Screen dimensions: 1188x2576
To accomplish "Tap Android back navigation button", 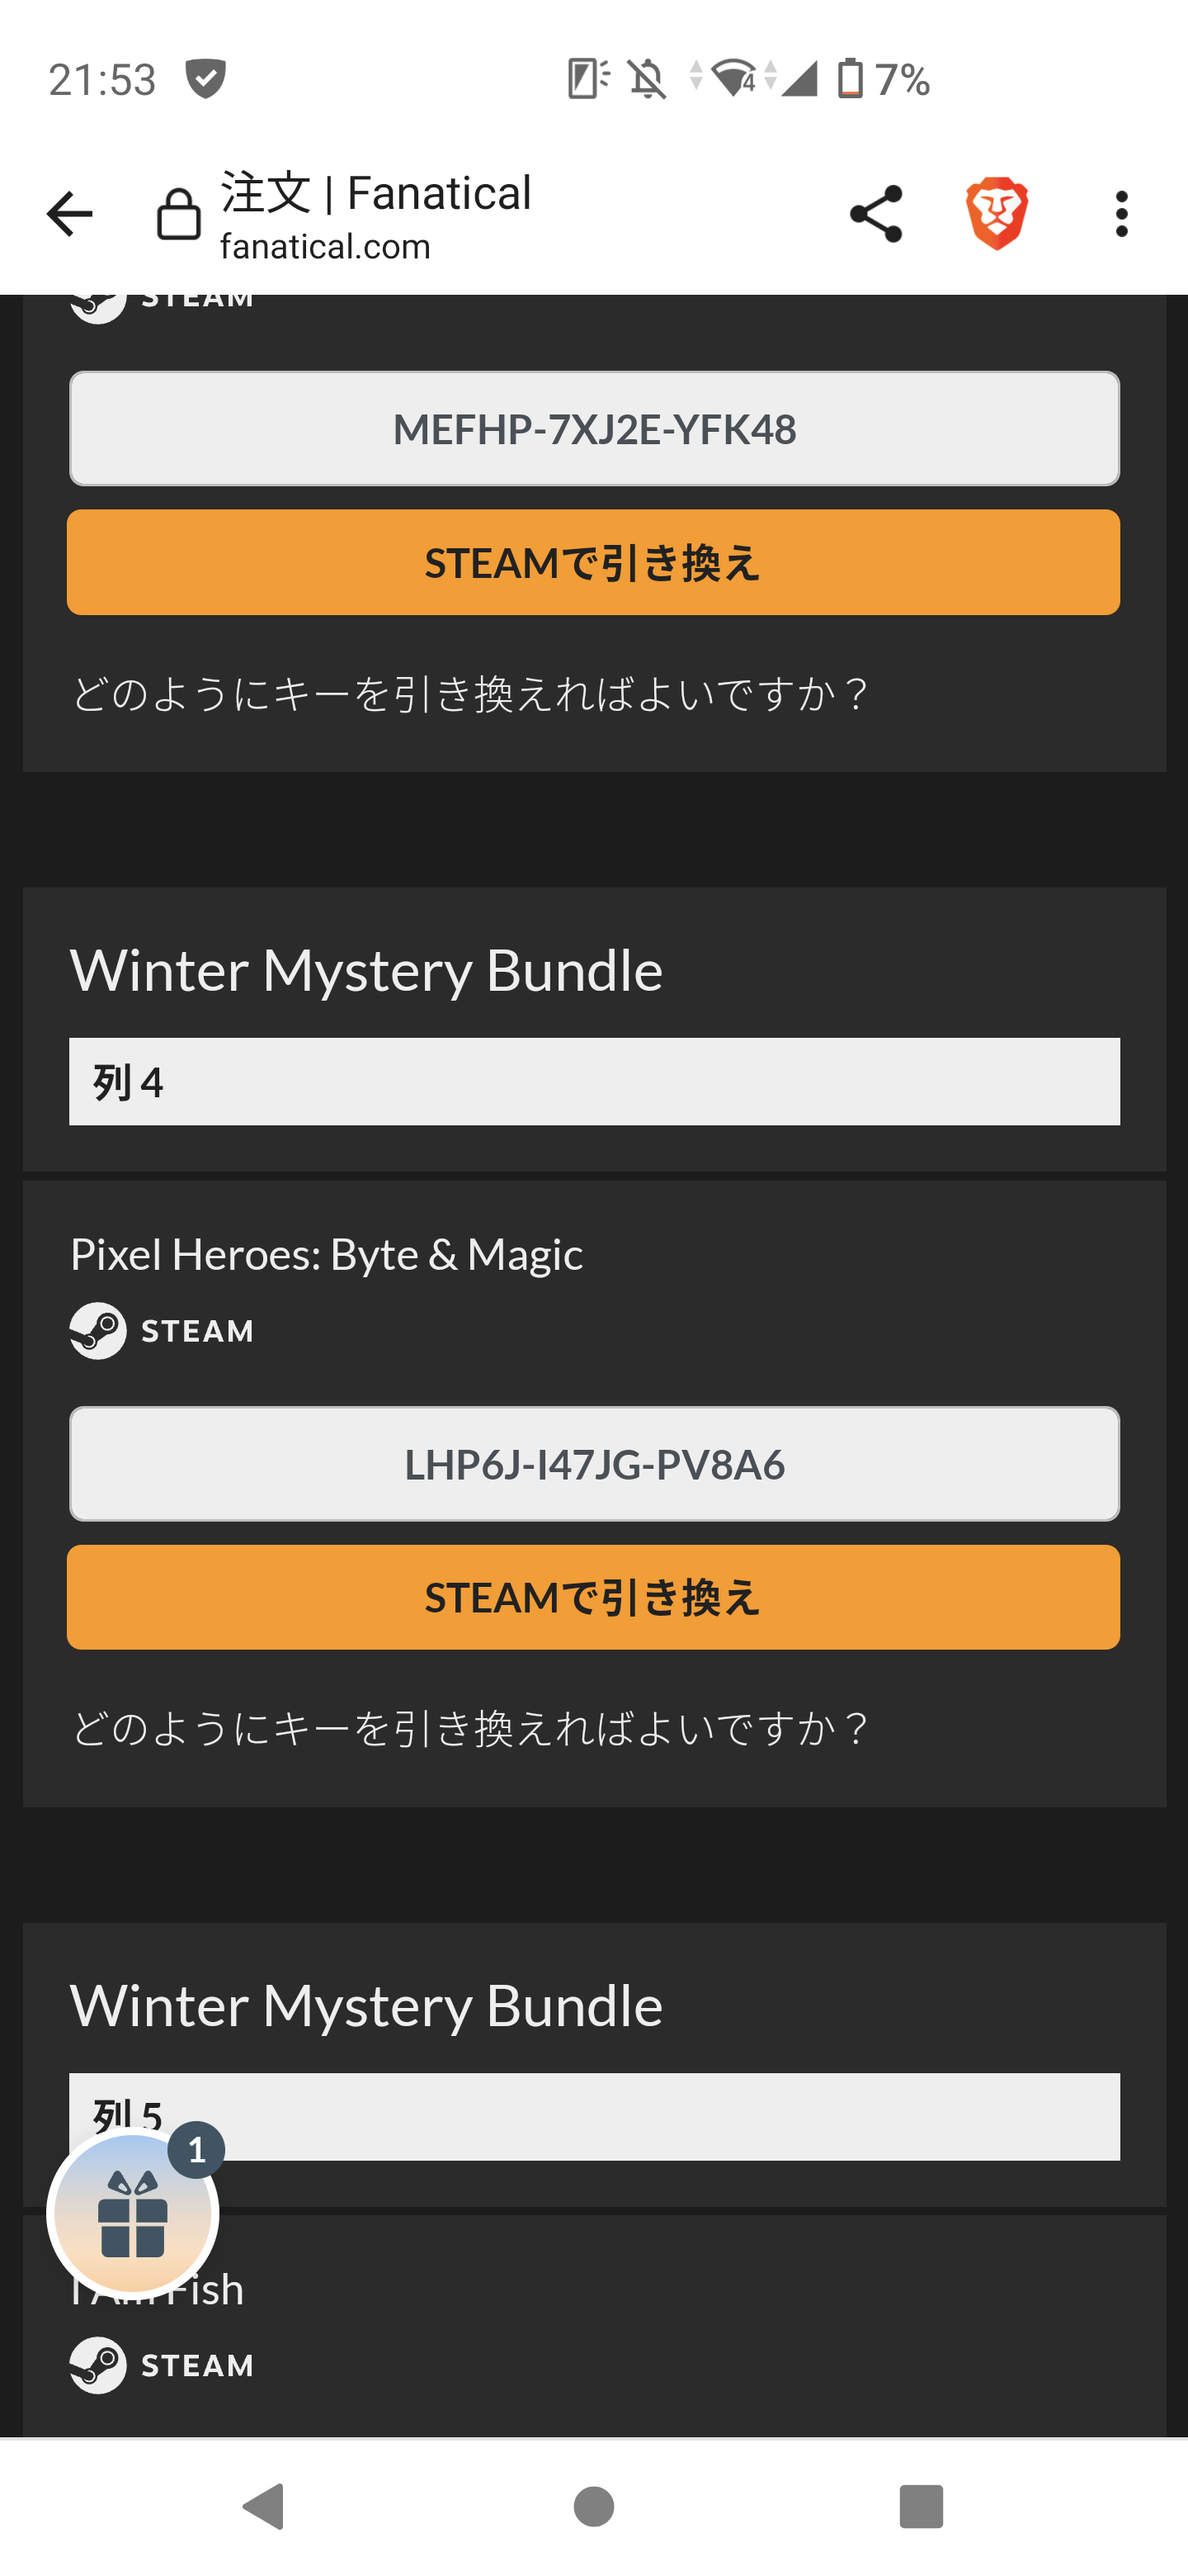I will (265, 2506).
